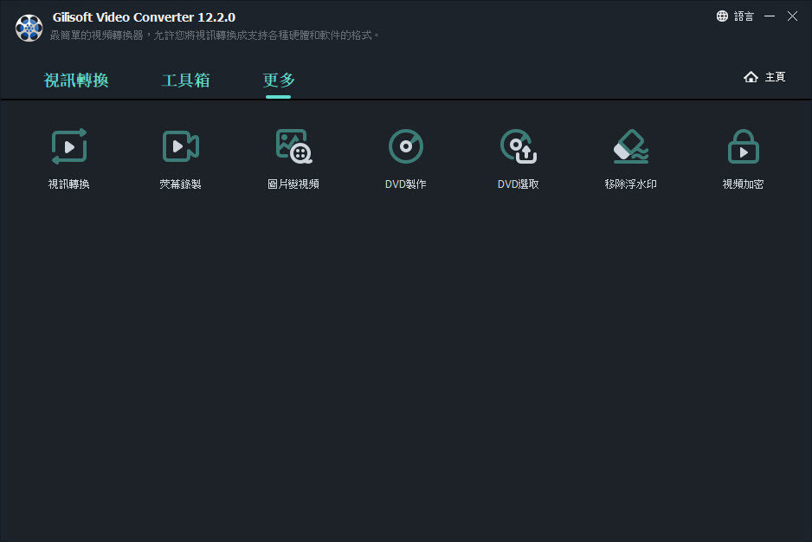
Task: Go to 主頁 home text link
Action: coord(776,77)
